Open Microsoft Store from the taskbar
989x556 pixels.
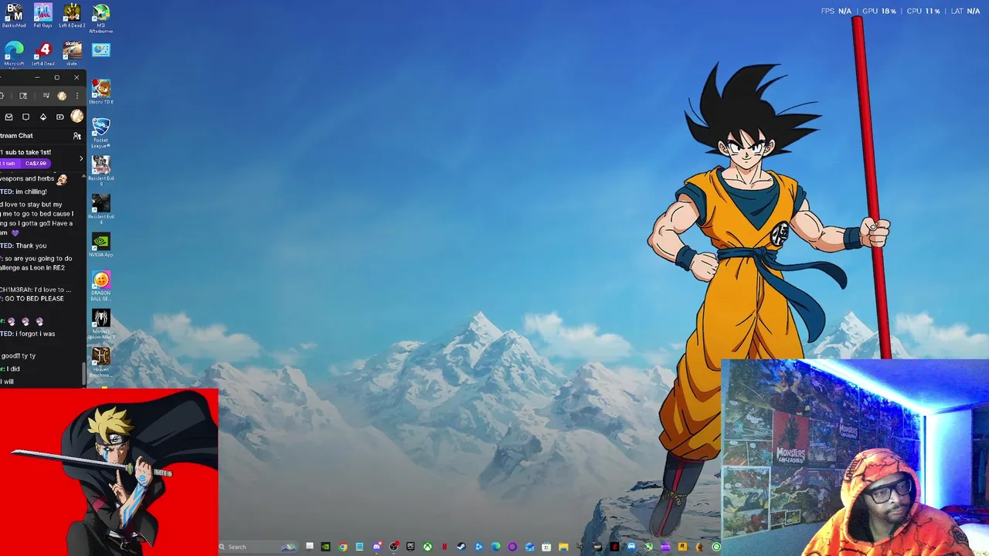(546, 547)
